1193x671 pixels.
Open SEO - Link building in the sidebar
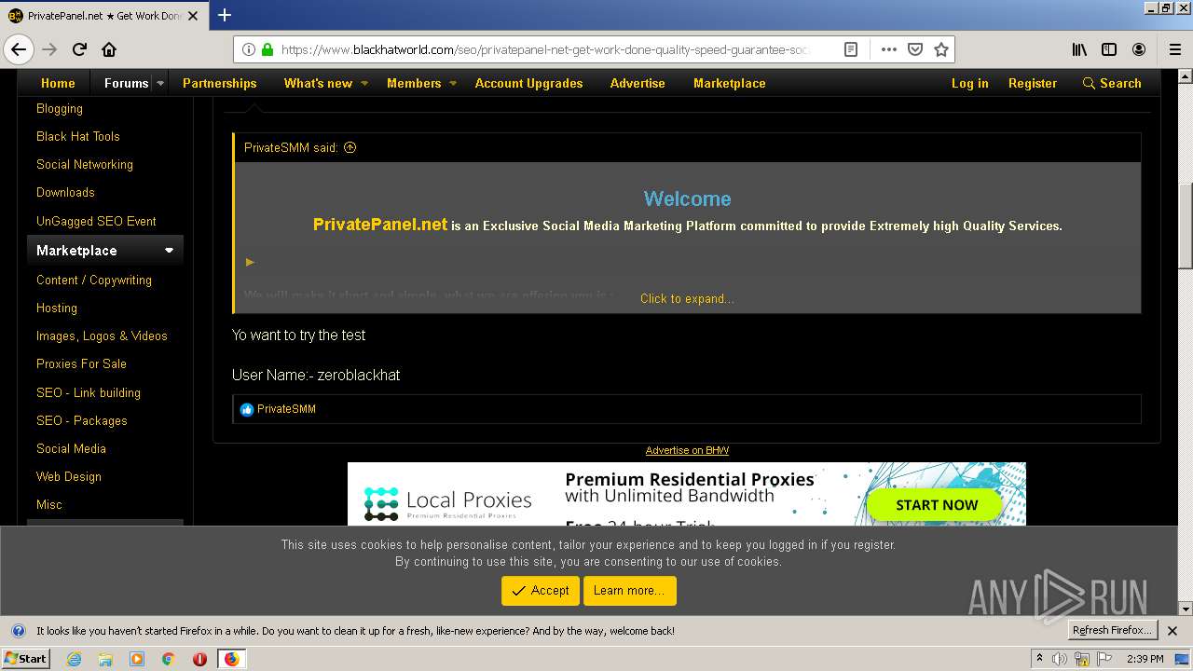(x=89, y=392)
